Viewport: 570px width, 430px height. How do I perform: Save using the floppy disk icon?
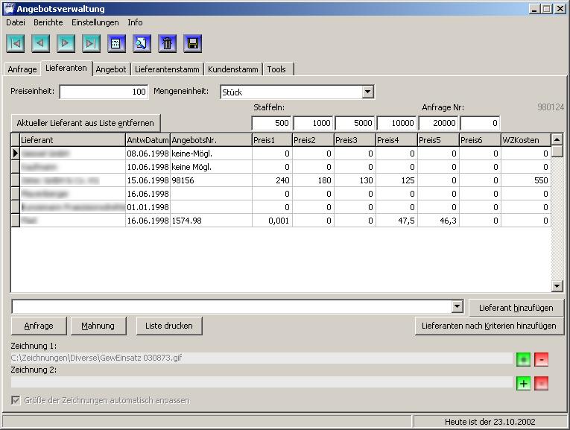(193, 44)
